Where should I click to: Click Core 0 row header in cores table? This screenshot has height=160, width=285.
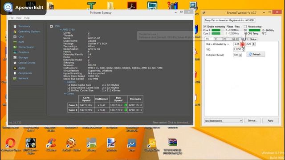point(73,105)
